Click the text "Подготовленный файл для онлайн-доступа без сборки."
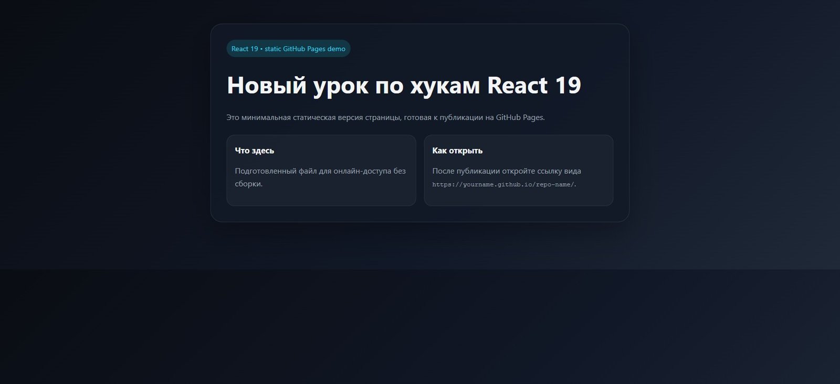840x384 pixels. coord(320,177)
